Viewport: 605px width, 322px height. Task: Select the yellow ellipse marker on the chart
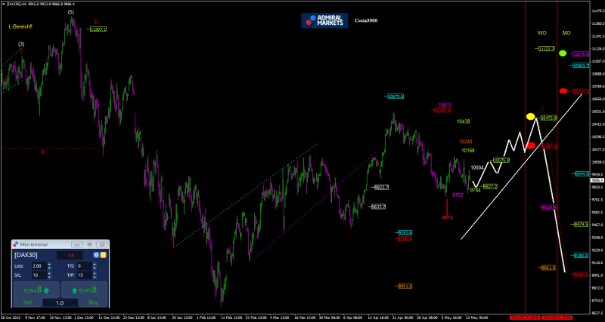coord(531,117)
